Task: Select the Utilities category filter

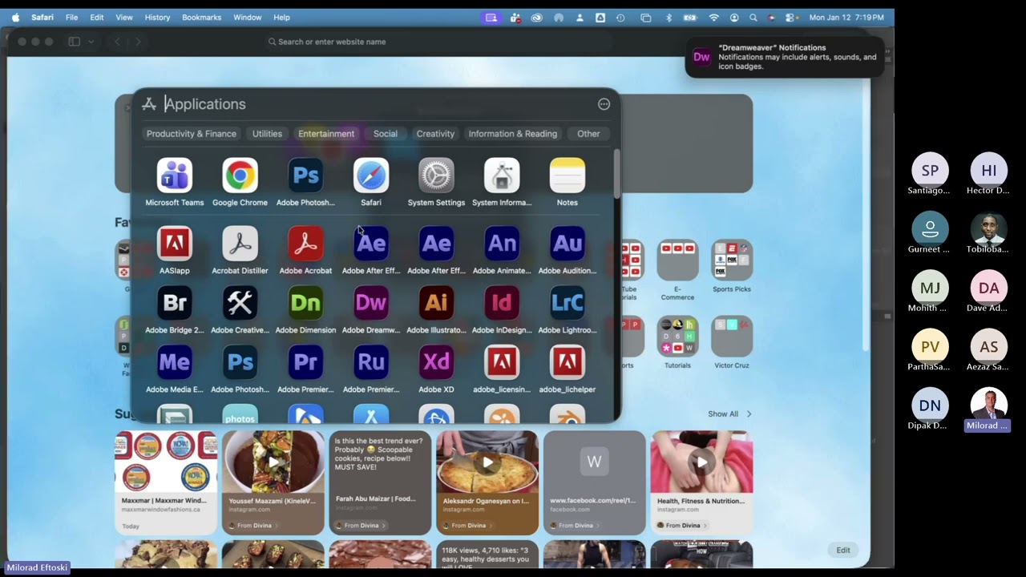Action: [267, 134]
